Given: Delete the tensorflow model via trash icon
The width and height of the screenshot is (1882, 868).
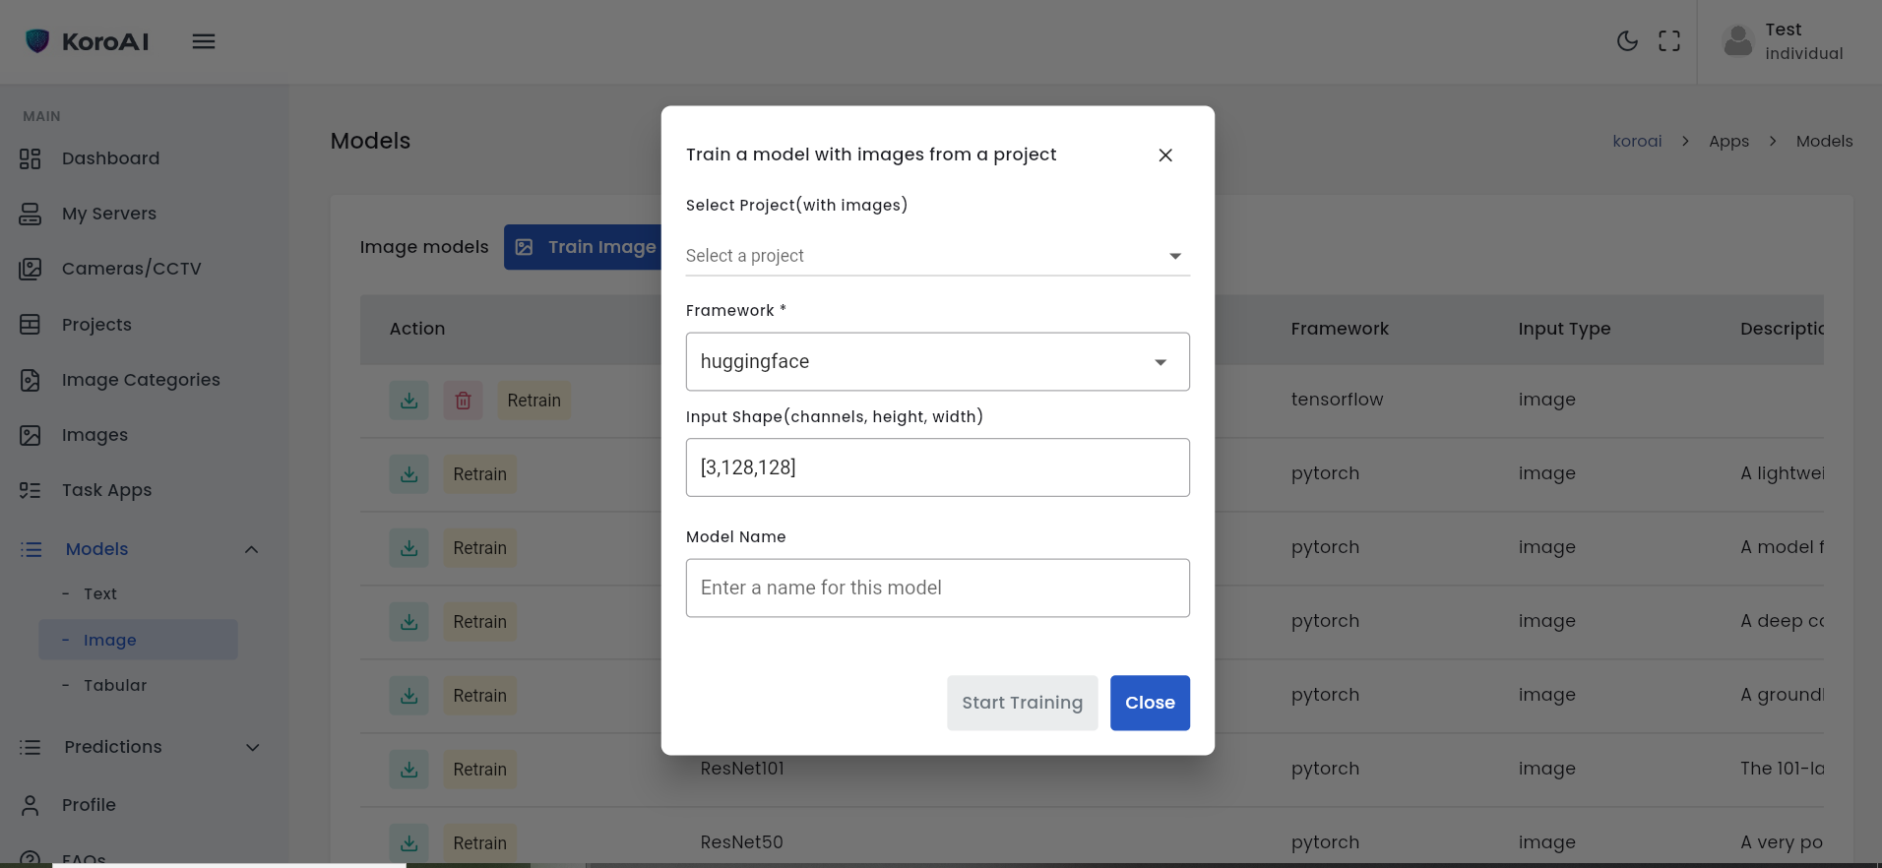Looking at the screenshot, I should tap(463, 401).
